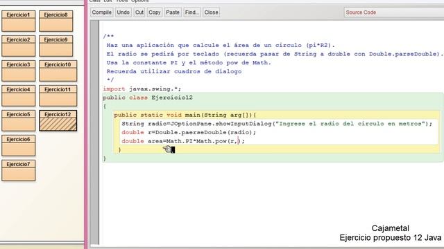Select the Ejercicio6 class box
The height and width of the screenshot is (249, 444).
[x=19, y=145]
